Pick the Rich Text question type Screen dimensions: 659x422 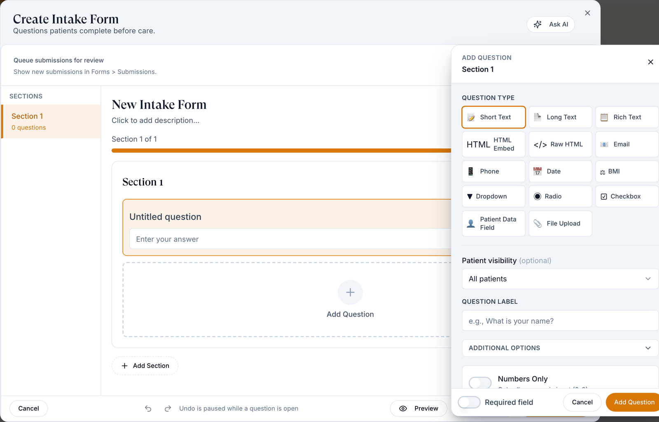point(627,117)
